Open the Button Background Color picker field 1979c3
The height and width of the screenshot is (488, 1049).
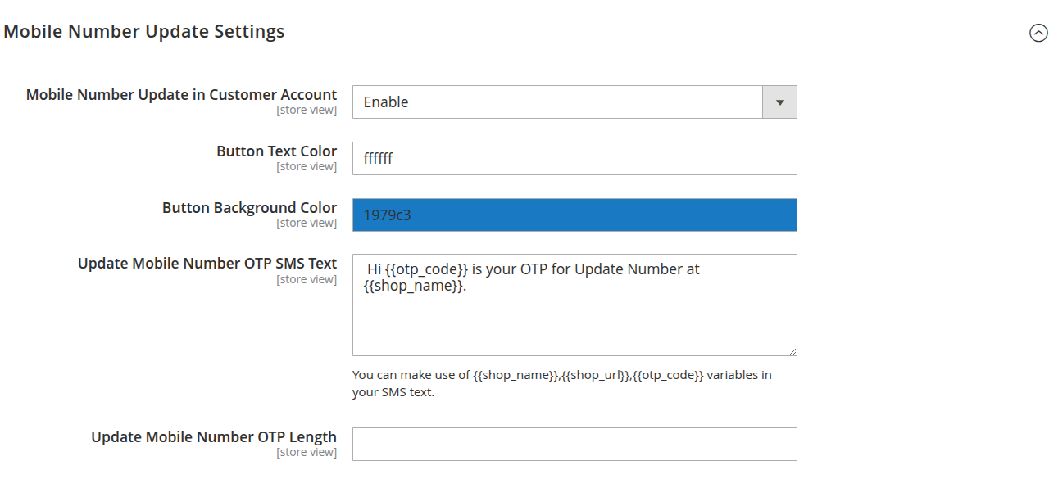click(x=574, y=215)
